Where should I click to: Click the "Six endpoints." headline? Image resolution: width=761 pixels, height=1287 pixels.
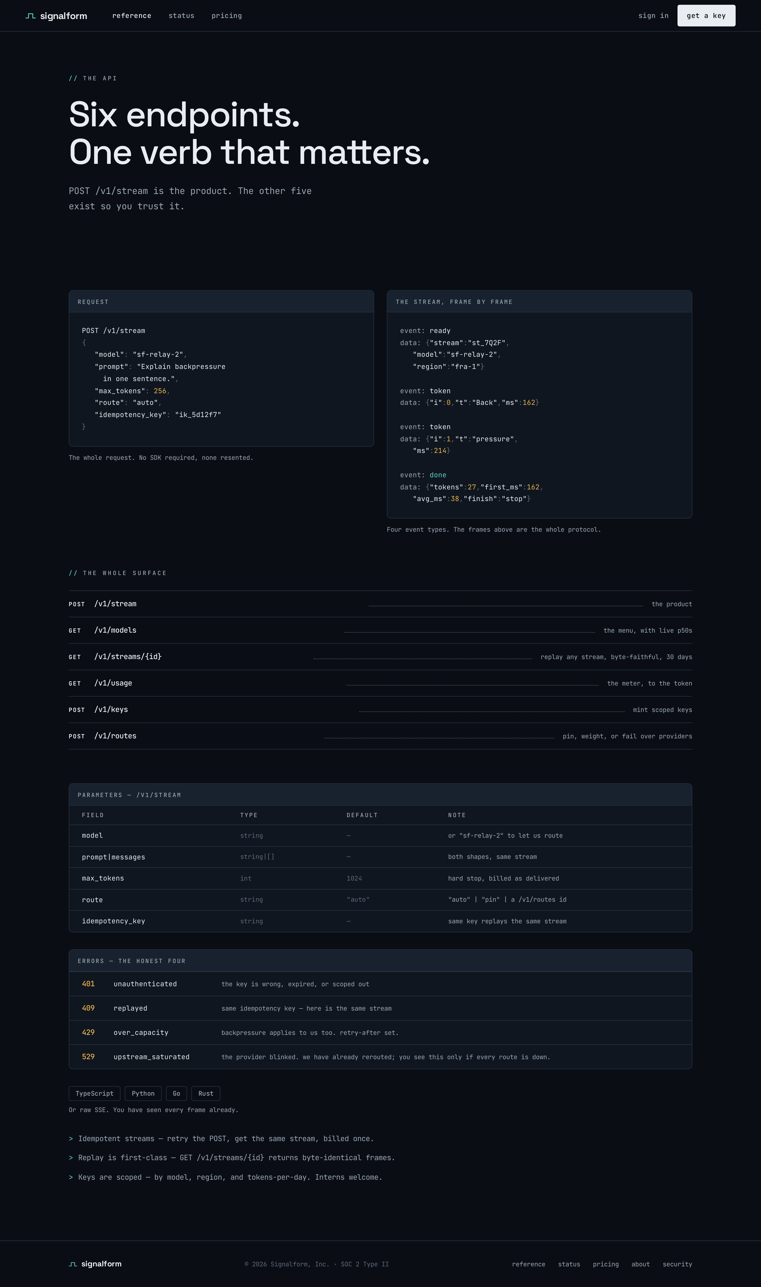coord(184,114)
